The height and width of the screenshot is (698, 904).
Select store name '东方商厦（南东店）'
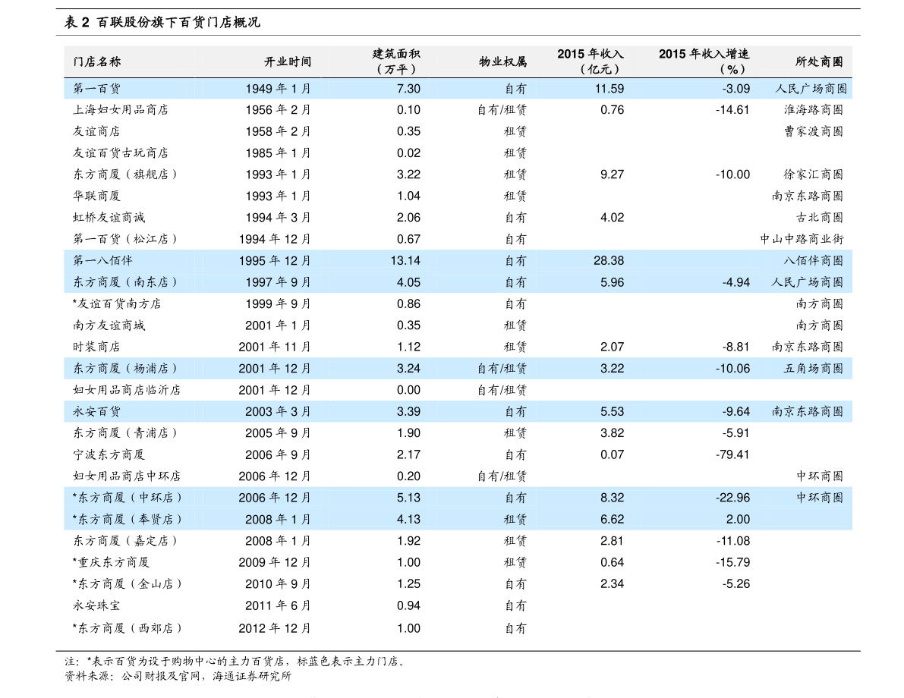[x=125, y=282]
